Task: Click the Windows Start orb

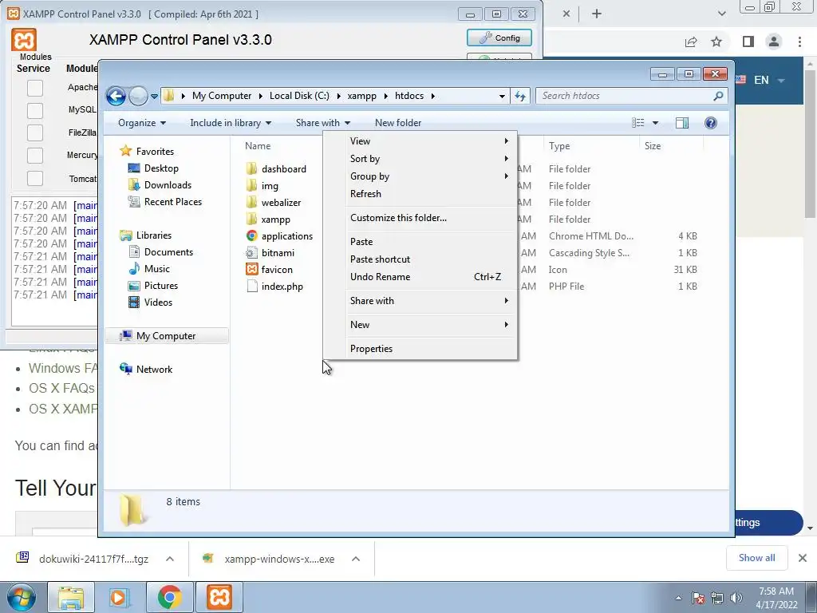Action: pyautogui.click(x=22, y=597)
